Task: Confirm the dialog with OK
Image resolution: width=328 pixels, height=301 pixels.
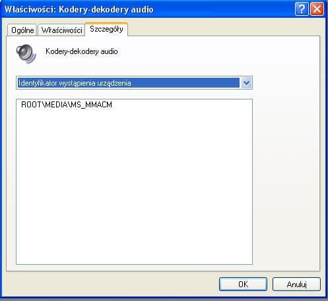Action: click(x=243, y=285)
